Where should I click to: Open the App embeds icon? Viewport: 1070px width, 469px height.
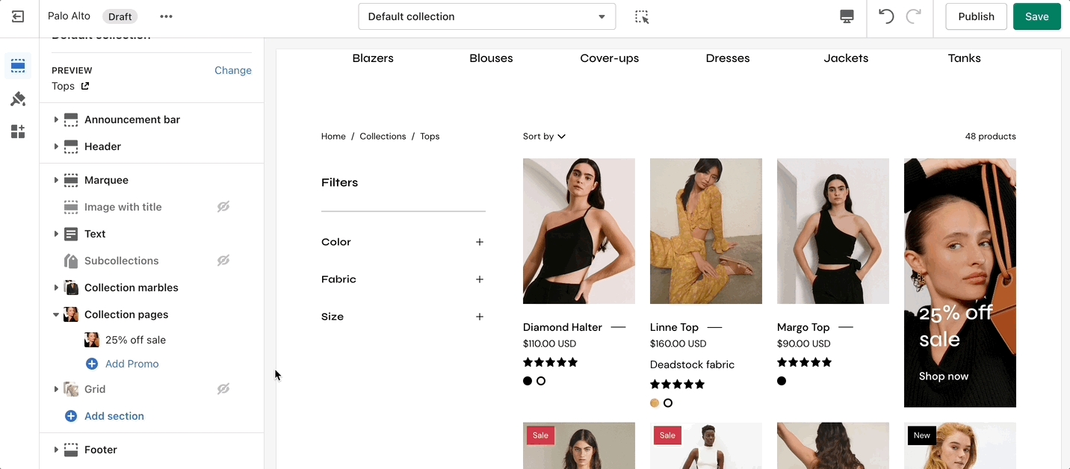(18, 132)
